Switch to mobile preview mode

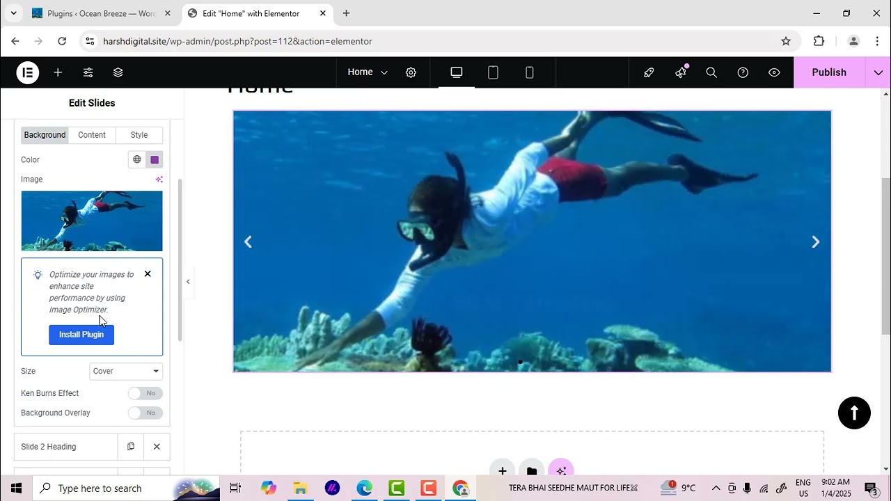529,72
